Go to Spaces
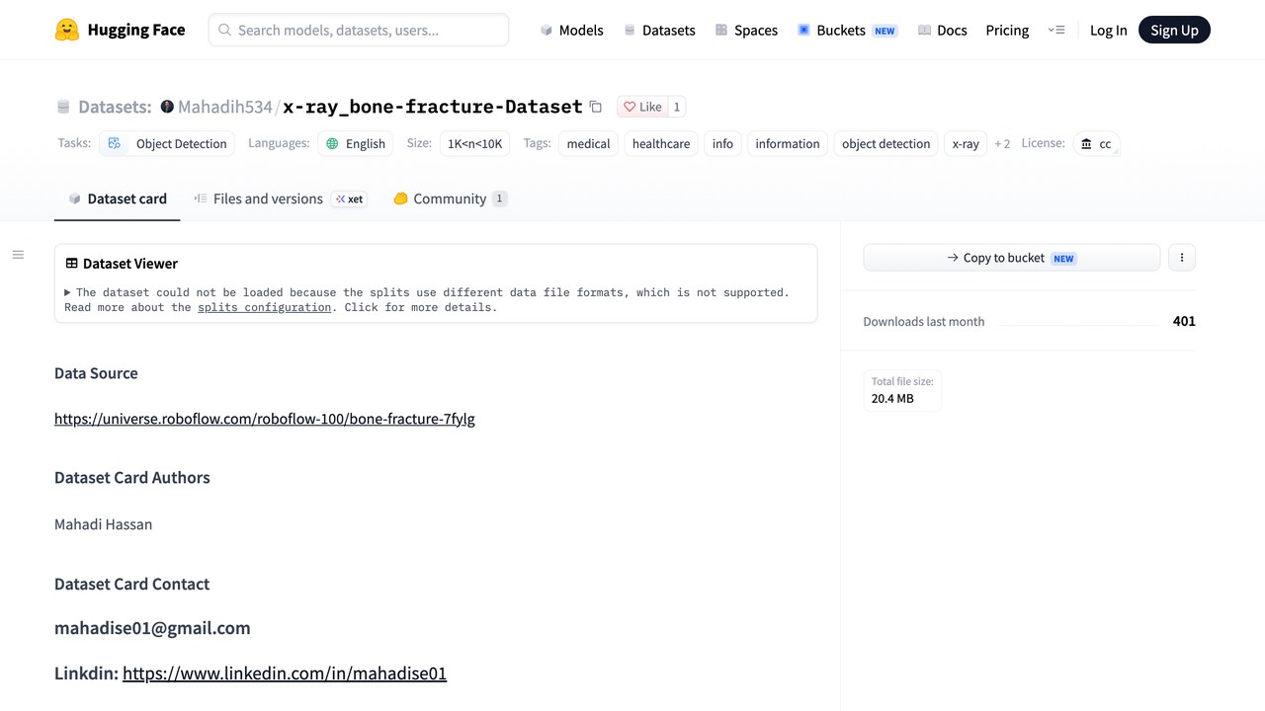This screenshot has height=711, width=1265. (x=746, y=31)
